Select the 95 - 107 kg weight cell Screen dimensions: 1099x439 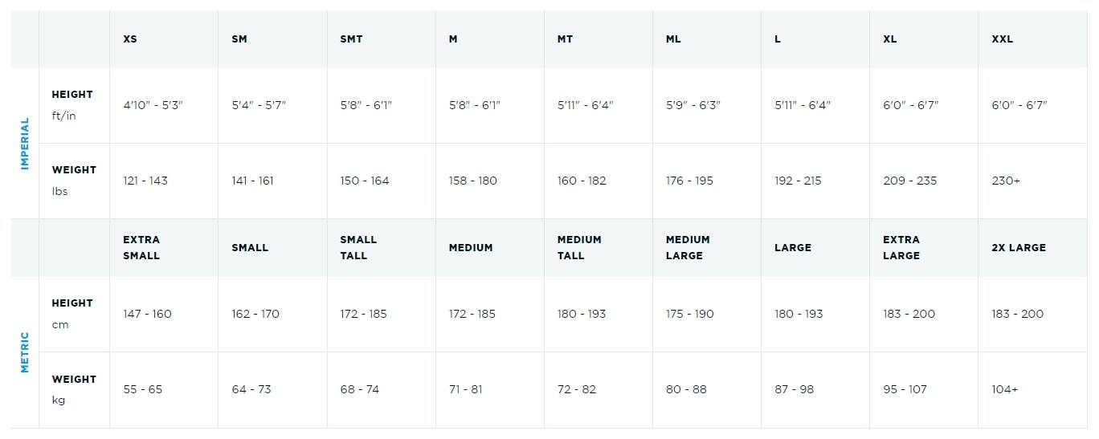pos(905,389)
